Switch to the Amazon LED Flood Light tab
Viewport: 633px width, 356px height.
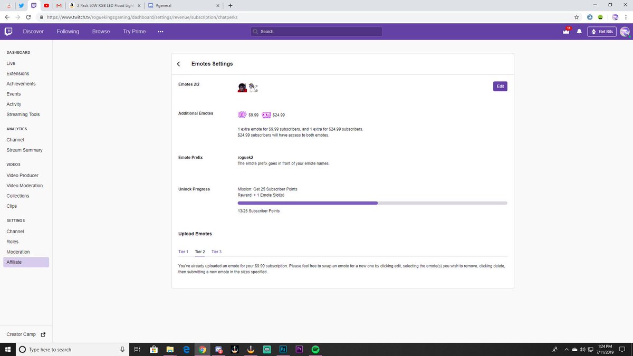pos(104,6)
